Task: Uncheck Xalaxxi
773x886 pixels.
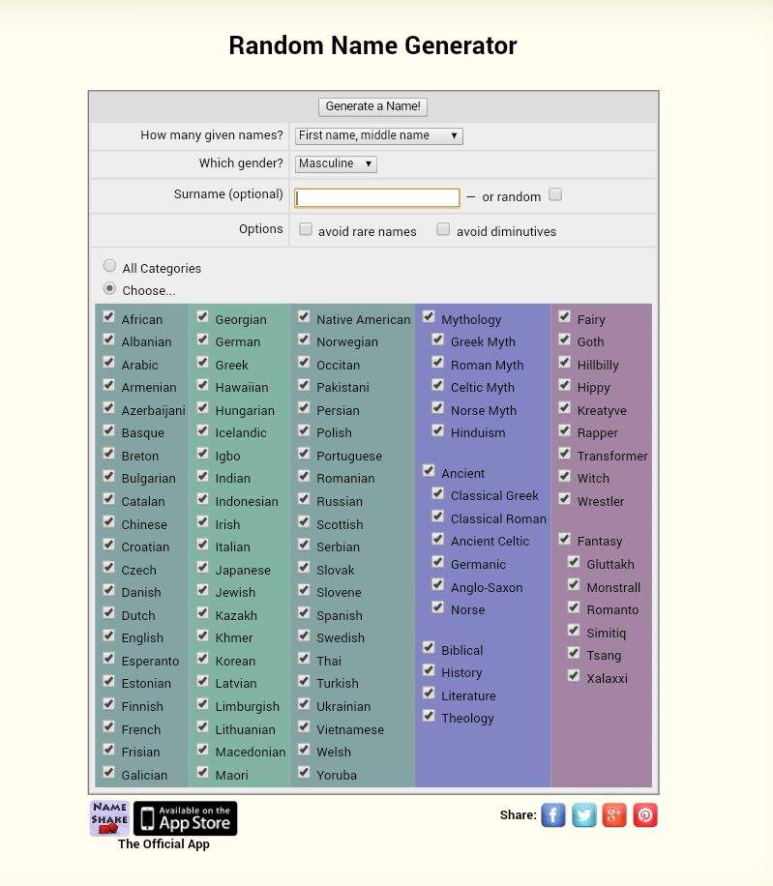Action: point(574,676)
